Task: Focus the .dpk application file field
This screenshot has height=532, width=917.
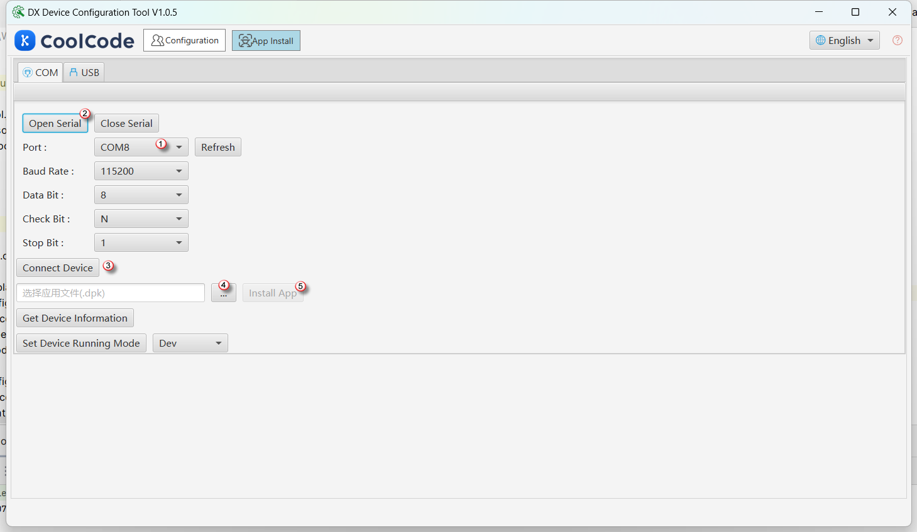Action: [x=111, y=293]
